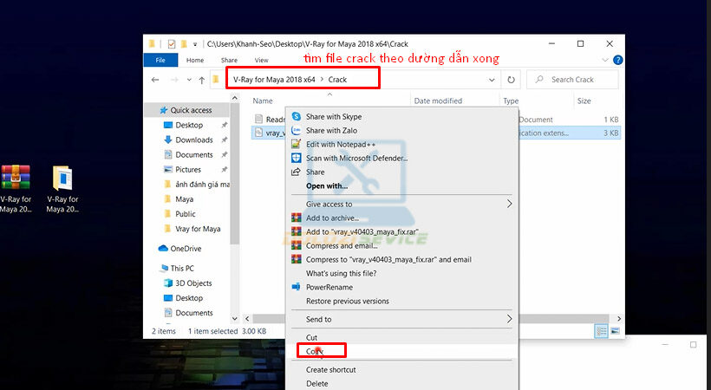Click the Refresh button beside address bar
711x390 pixels.
pos(512,80)
